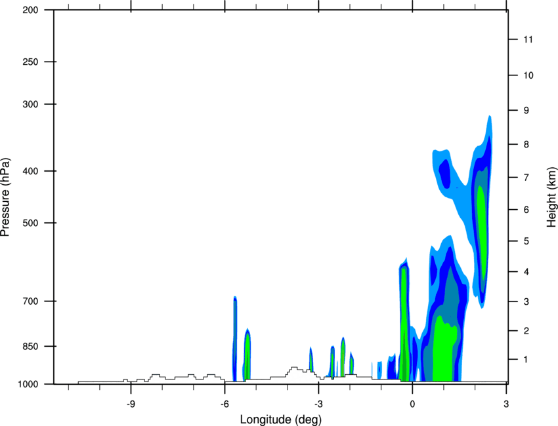This screenshot has width=558, height=426.
Task: Pick the 11 km height label
Action: click(x=528, y=39)
